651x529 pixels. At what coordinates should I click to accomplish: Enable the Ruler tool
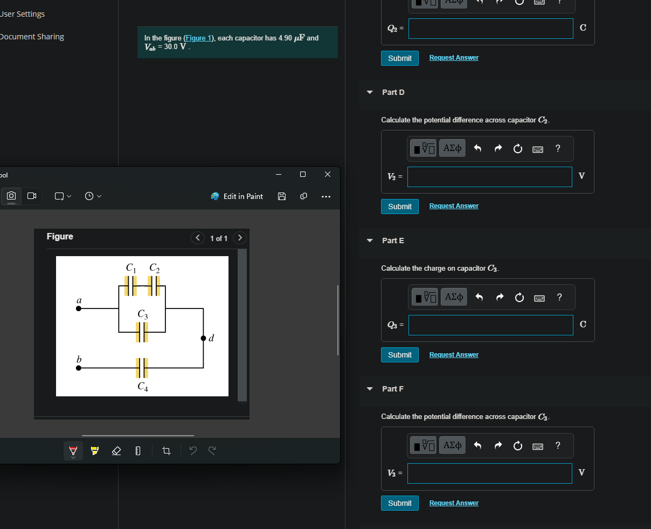(137, 450)
